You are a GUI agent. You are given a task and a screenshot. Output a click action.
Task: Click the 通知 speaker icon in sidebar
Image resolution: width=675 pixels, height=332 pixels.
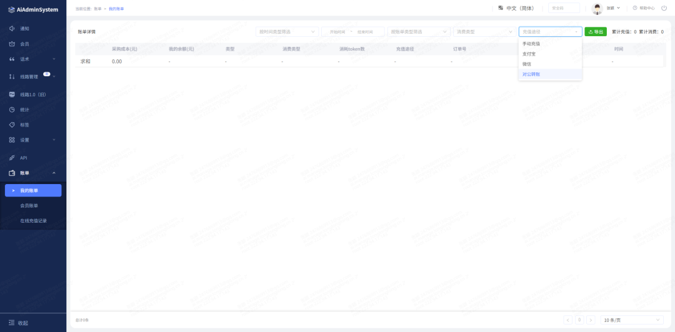(x=12, y=29)
